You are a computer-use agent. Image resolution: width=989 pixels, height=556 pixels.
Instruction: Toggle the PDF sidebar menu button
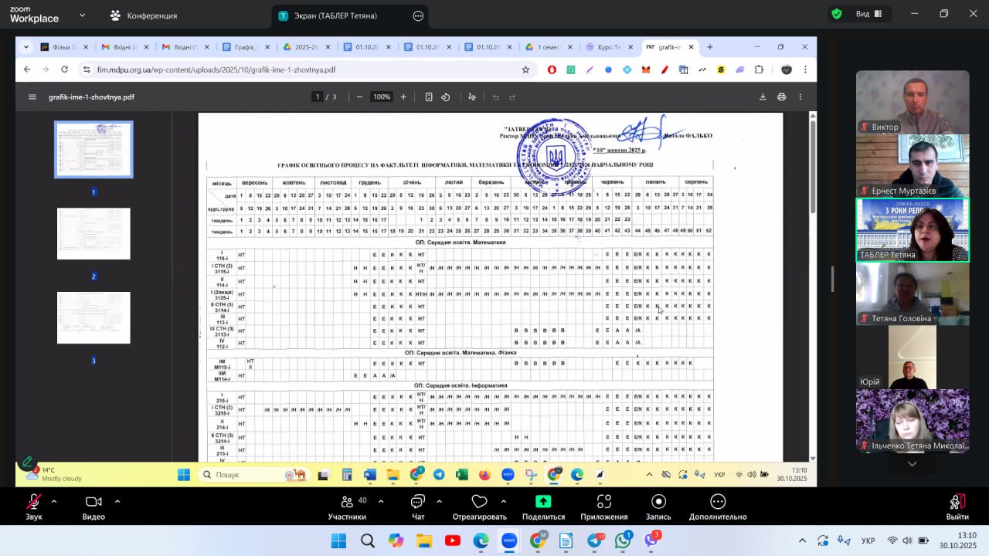pos(32,97)
